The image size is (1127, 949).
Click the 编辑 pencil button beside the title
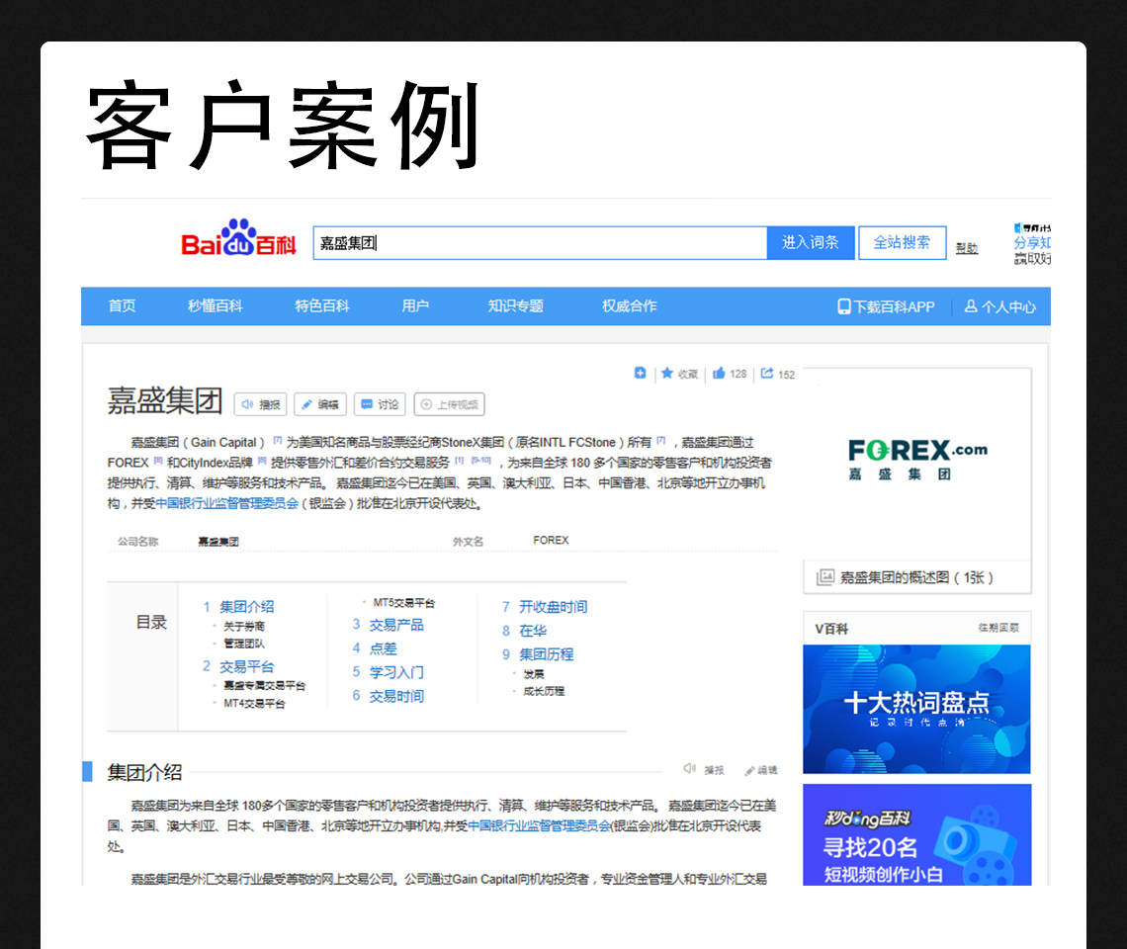point(320,404)
